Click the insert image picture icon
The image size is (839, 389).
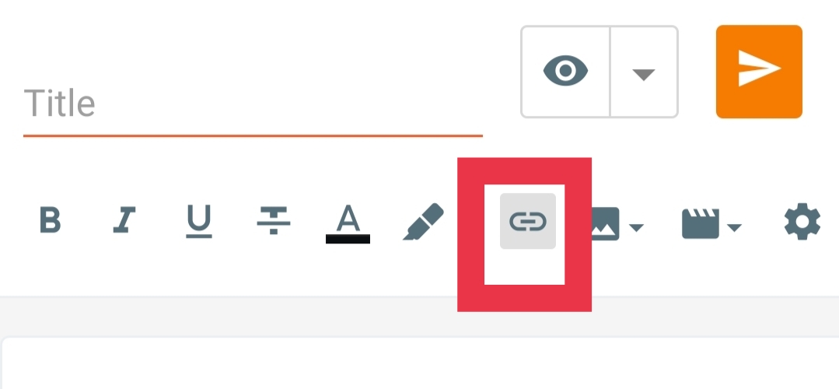[x=606, y=223]
